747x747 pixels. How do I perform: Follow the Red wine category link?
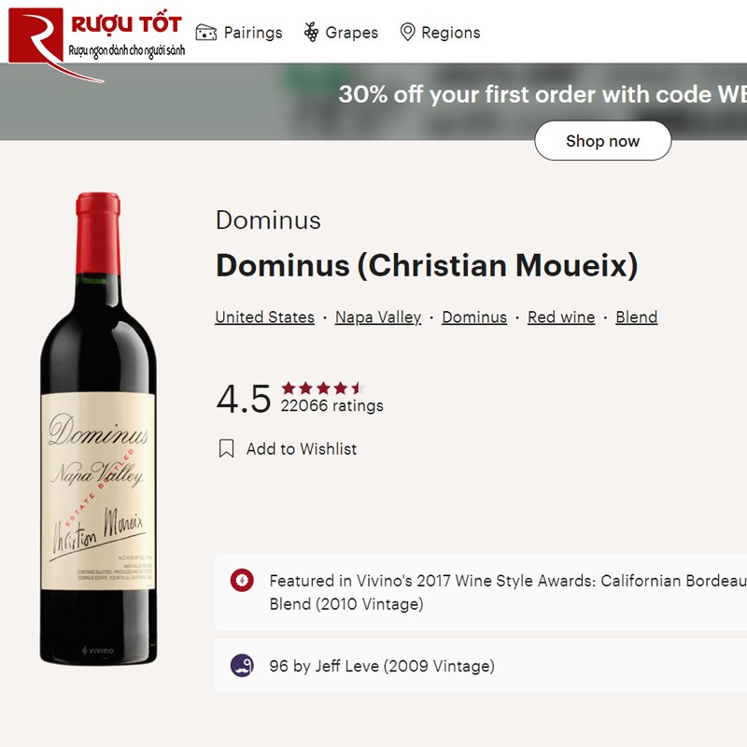pos(561,317)
